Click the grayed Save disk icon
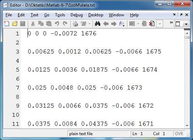193x140 pixels. point(23,24)
